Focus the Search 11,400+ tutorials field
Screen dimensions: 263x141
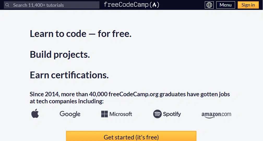point(52,5)
